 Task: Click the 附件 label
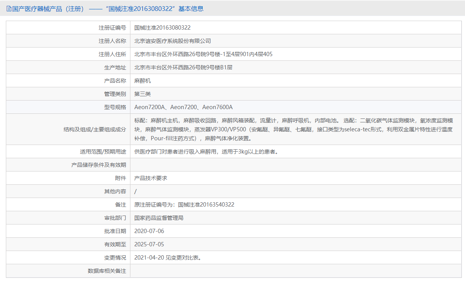120,178
